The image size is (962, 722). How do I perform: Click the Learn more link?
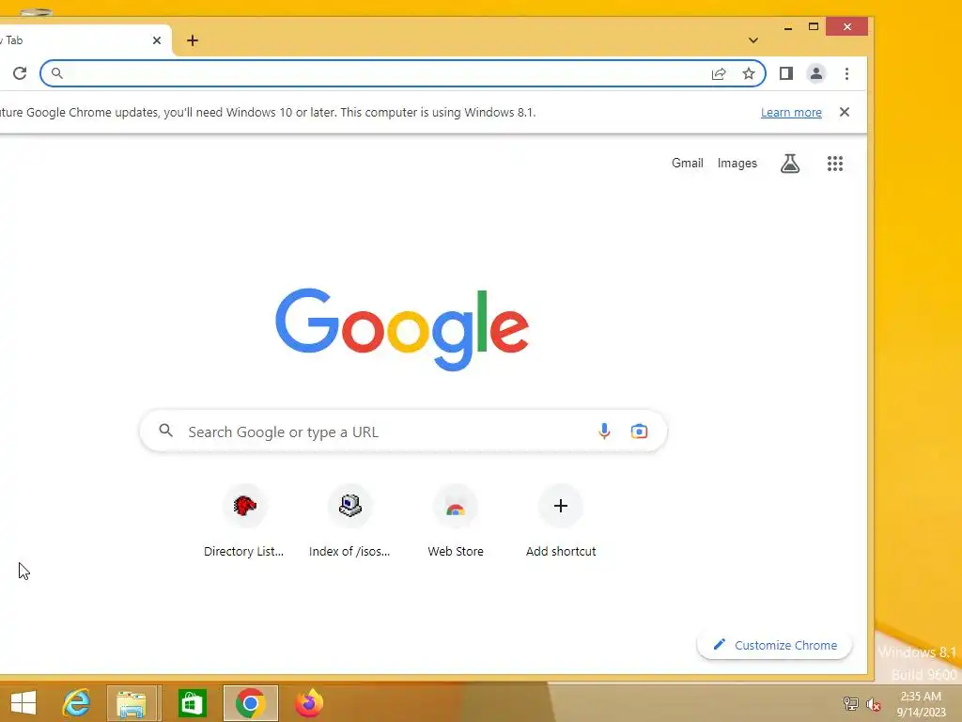791,113
